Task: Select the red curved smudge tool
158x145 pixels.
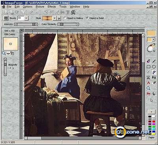Action: click(149, 94)
